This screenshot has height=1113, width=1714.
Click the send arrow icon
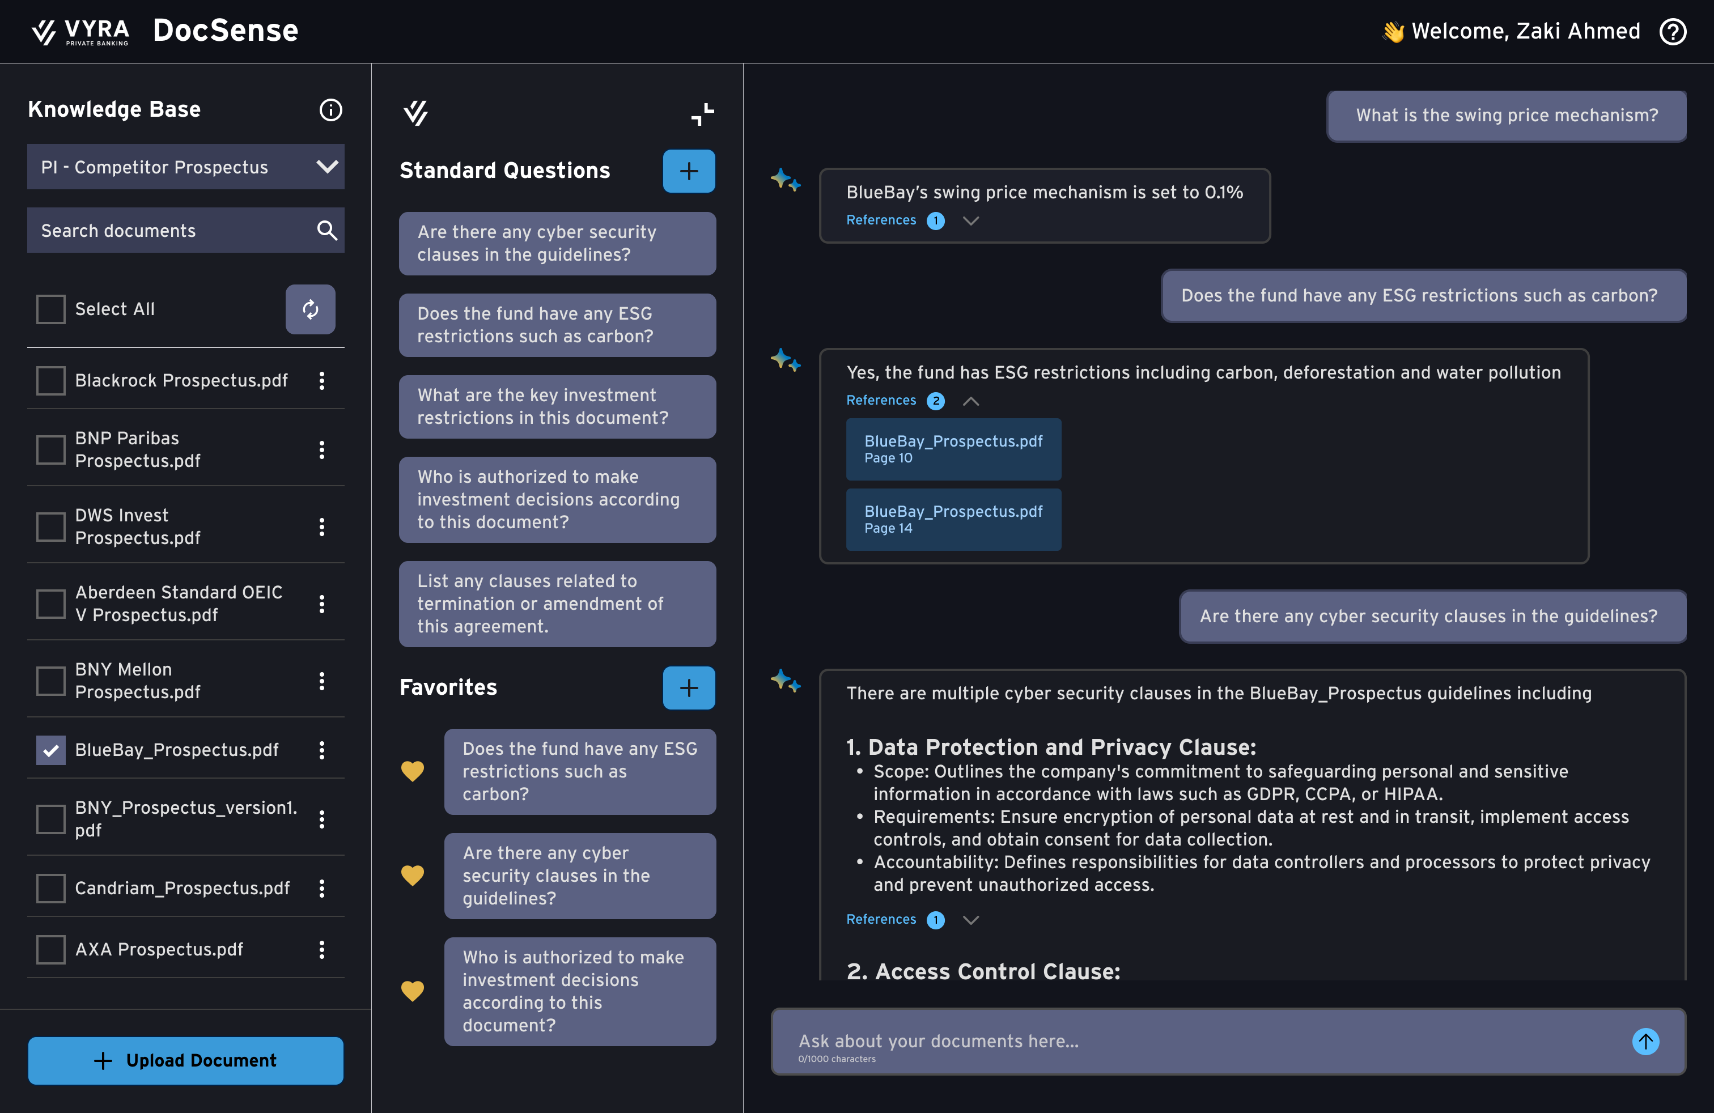[1645, 1041]
